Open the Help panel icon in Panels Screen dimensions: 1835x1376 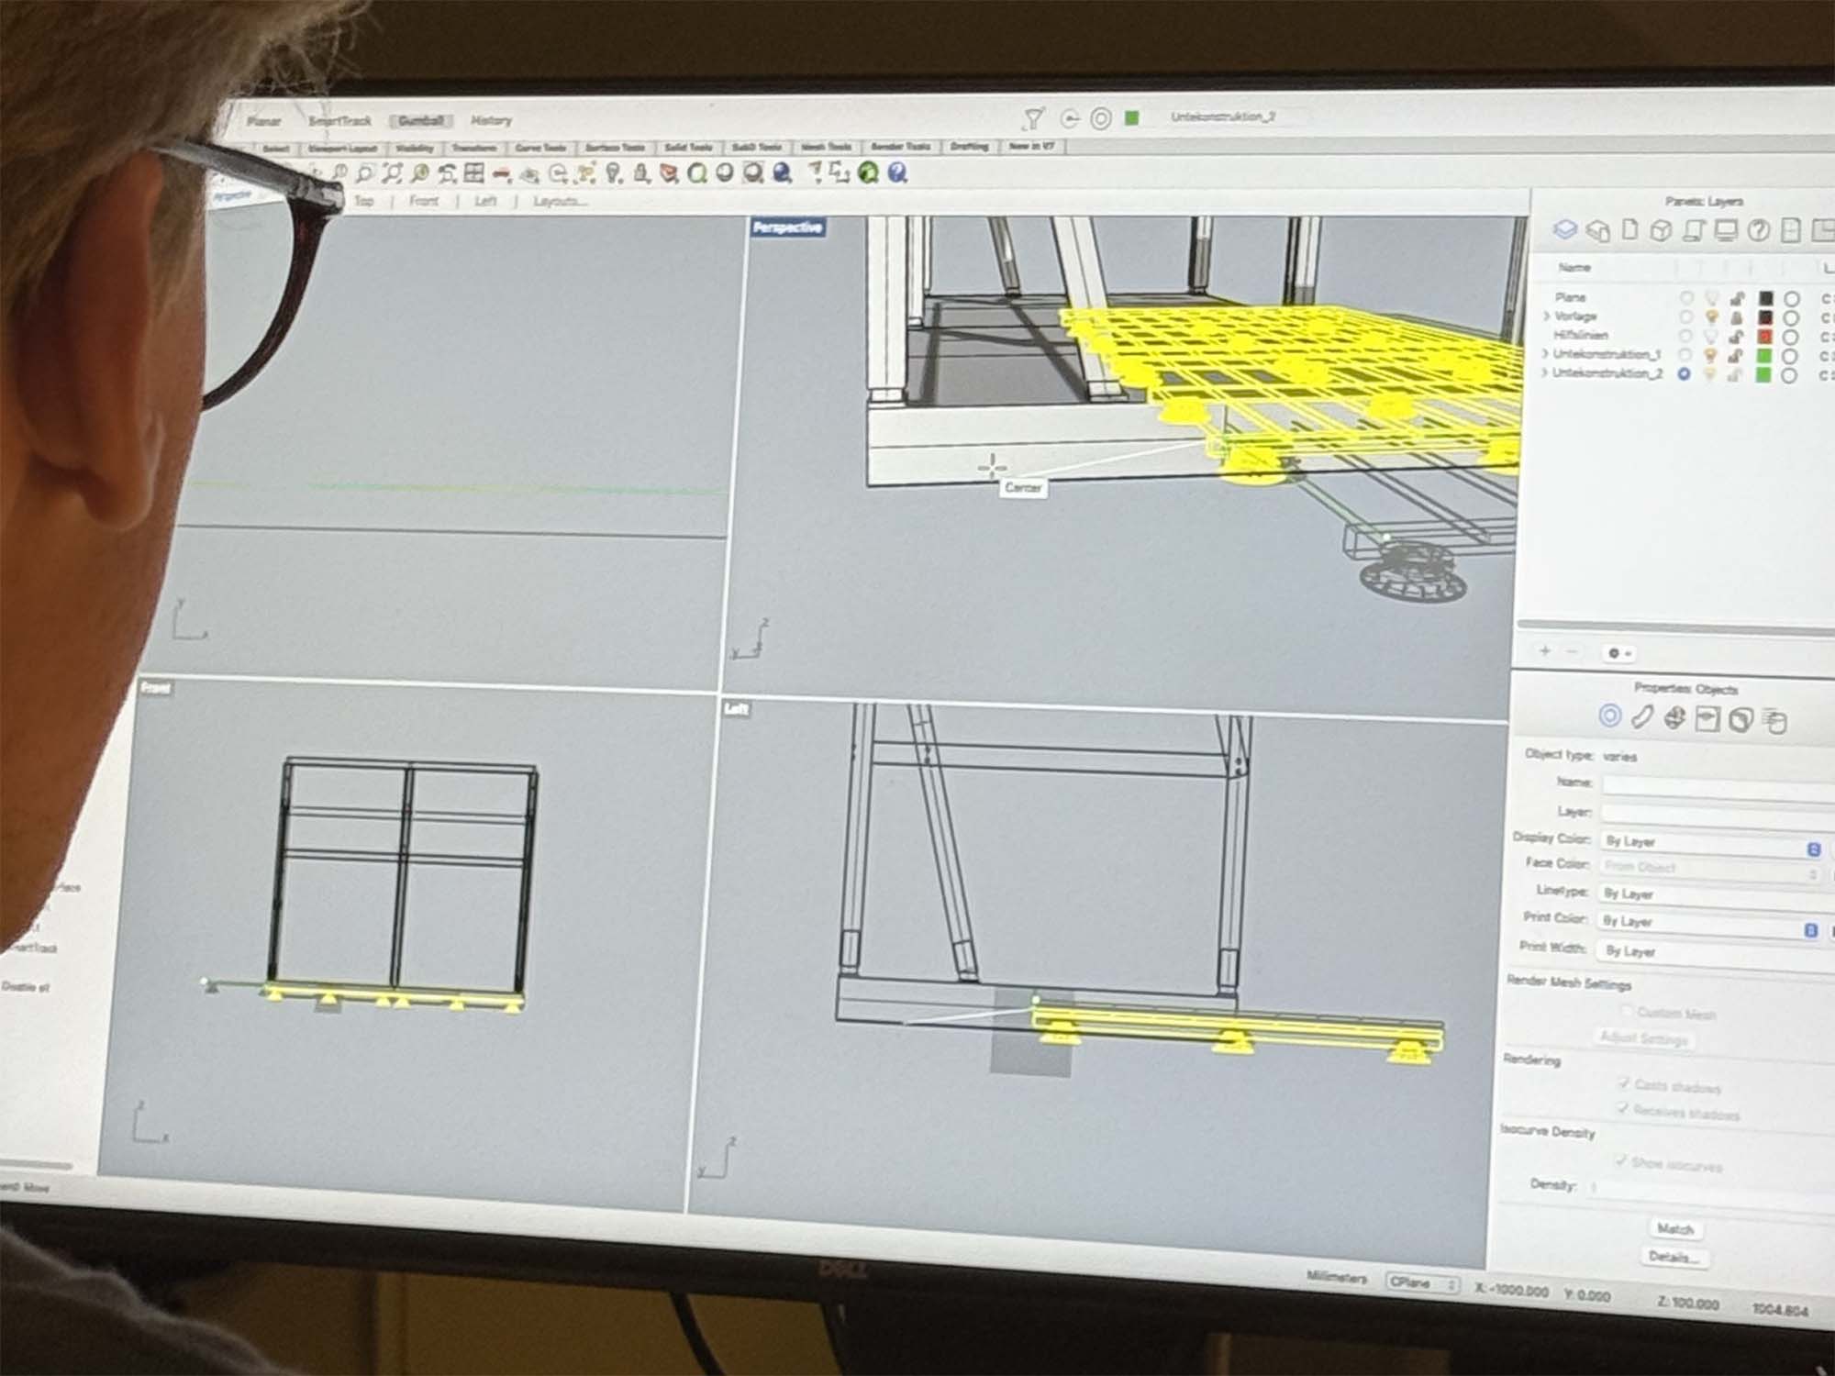point(1758,230)
